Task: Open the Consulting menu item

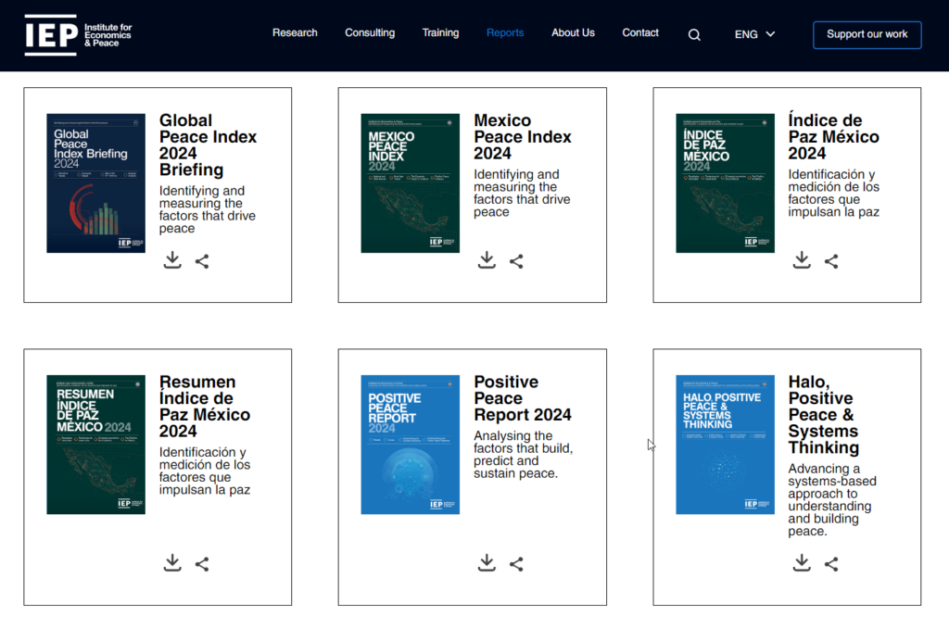Action: coord(370,32)
